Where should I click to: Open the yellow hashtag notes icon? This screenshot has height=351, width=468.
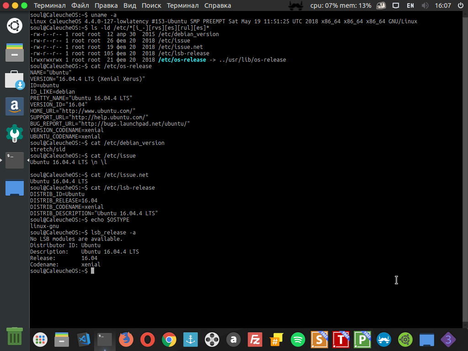point(277,340)
